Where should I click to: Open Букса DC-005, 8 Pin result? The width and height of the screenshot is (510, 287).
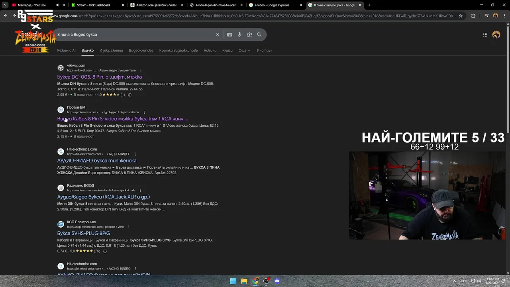(x=99, y=77)
